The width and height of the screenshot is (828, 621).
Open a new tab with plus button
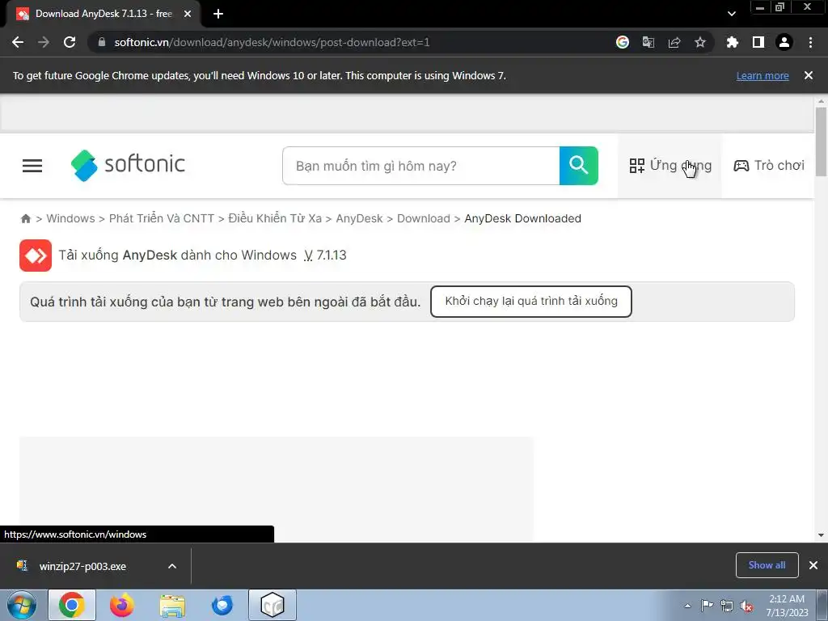pyautogui.click(x=218, y=14)
